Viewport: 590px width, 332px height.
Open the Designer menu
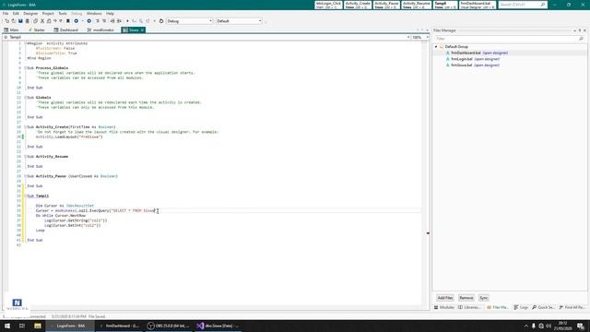(30, 14)
